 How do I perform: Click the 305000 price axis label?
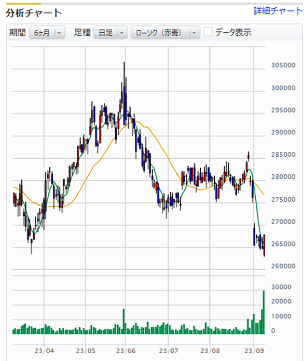coord(283,65)
